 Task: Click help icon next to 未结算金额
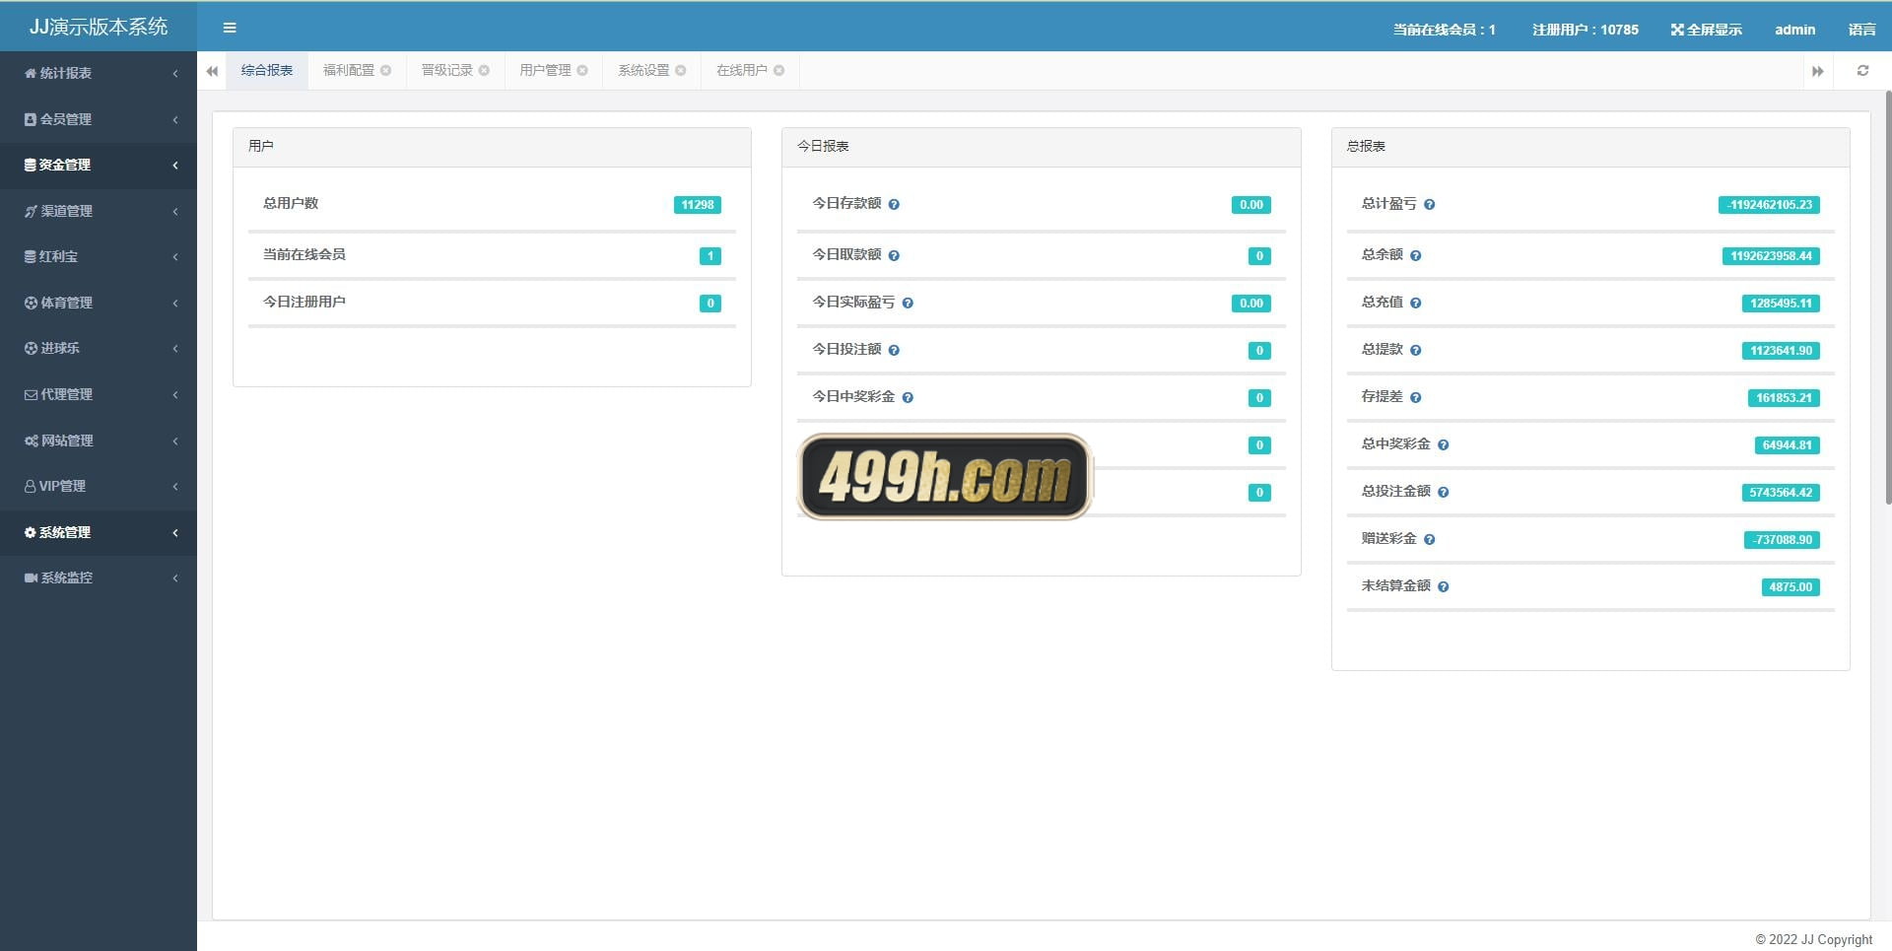1443,587
